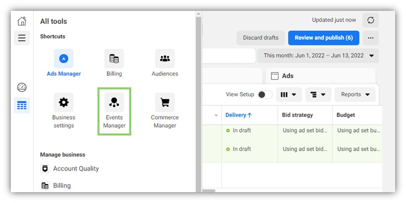Click the home icon in sidebar
Viewport: 406px width, 203px height.
pos(22,21)
